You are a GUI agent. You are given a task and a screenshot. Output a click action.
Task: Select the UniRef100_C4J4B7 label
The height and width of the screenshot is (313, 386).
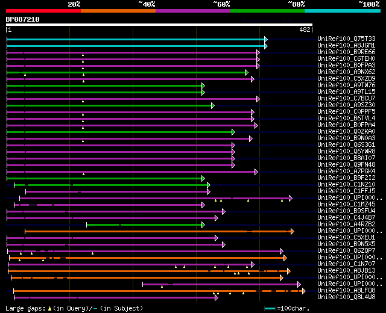(x=346, y=218)
